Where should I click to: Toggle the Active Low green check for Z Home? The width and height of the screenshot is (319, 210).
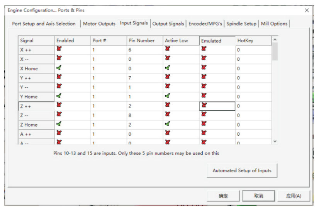[168, 124]
